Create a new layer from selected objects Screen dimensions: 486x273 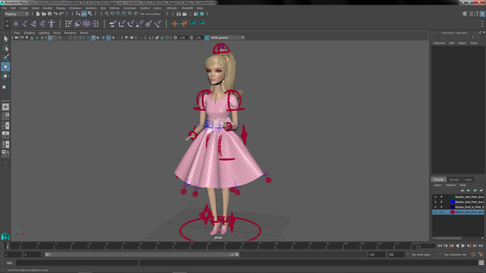[481, 190]
